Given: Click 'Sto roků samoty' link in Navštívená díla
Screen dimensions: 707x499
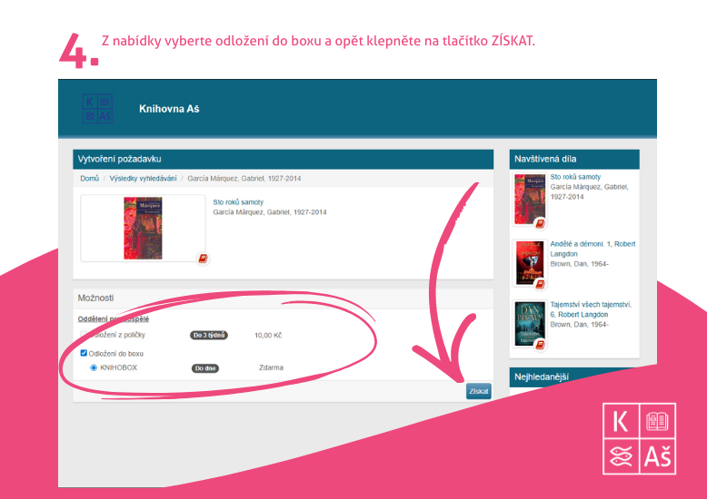Looking at the screenshot, I should [575, 177].
